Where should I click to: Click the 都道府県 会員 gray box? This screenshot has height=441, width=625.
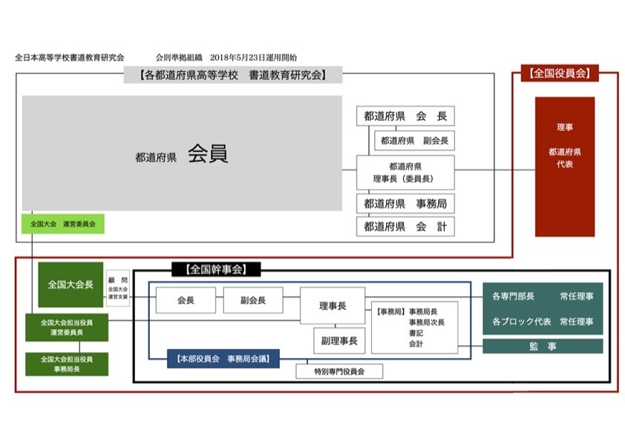pyautogui.click(x=182, y=153)
